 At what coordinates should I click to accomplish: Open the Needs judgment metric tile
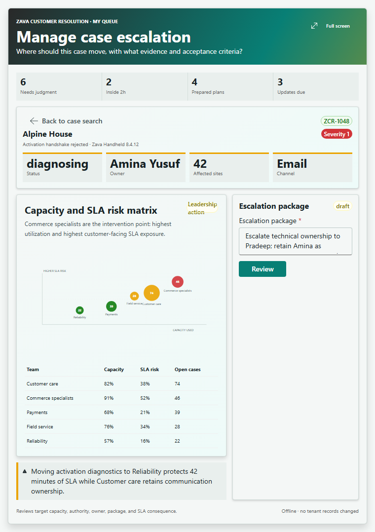59,86
